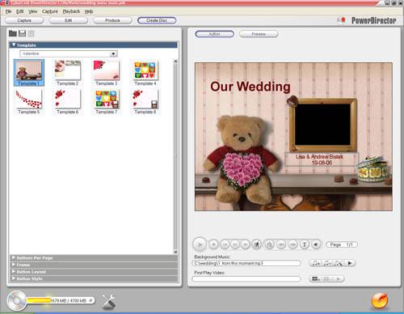Click the trim background music scissors icon
404x314 pixels.
339,263
